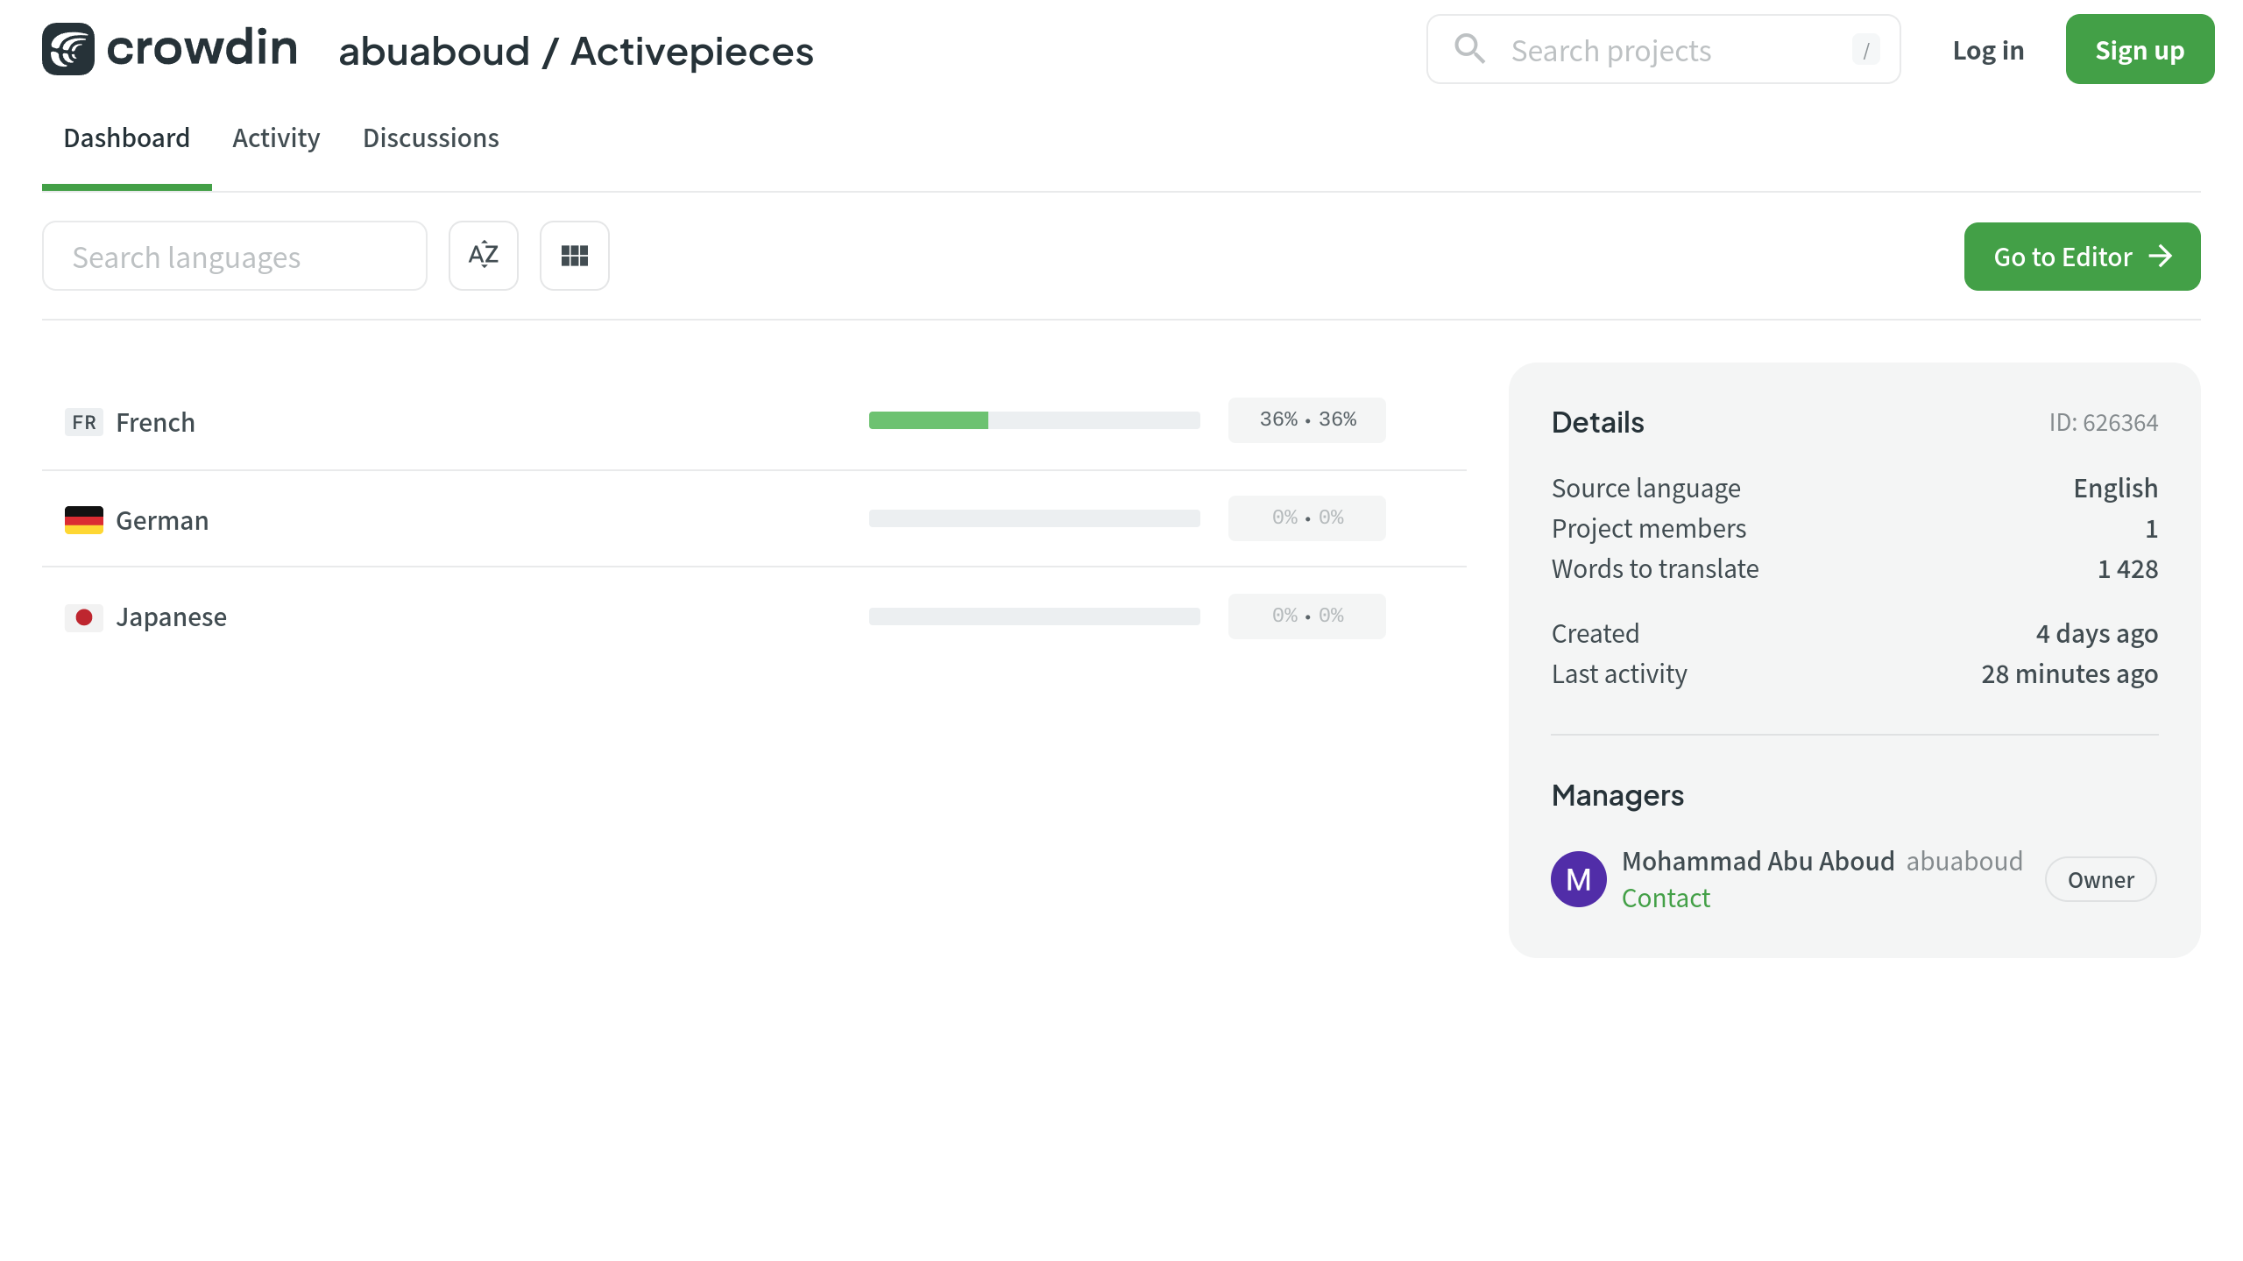Click the Japanese flag icon

(x=84, y=617)
